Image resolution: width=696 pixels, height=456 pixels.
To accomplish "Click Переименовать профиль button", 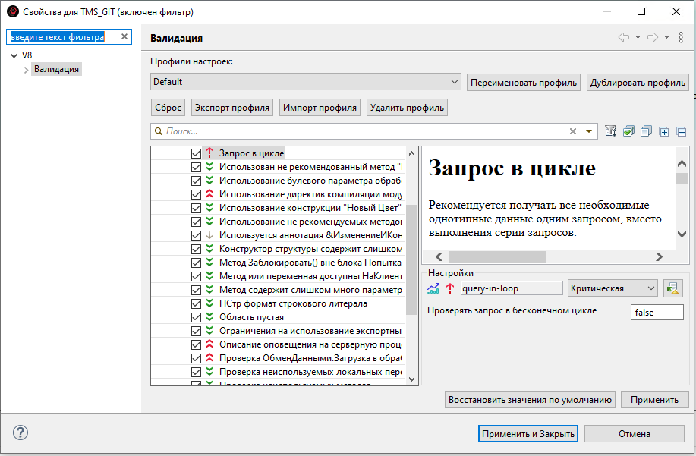I will click(x=524, y=83).
